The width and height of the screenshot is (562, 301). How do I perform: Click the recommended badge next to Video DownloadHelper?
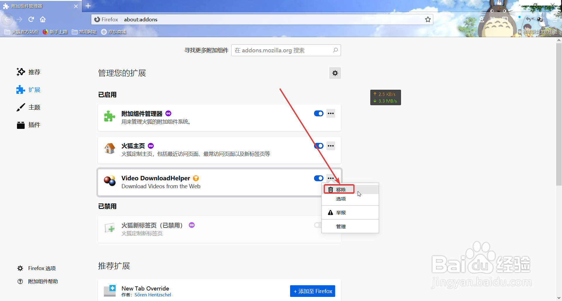[196, 178]
